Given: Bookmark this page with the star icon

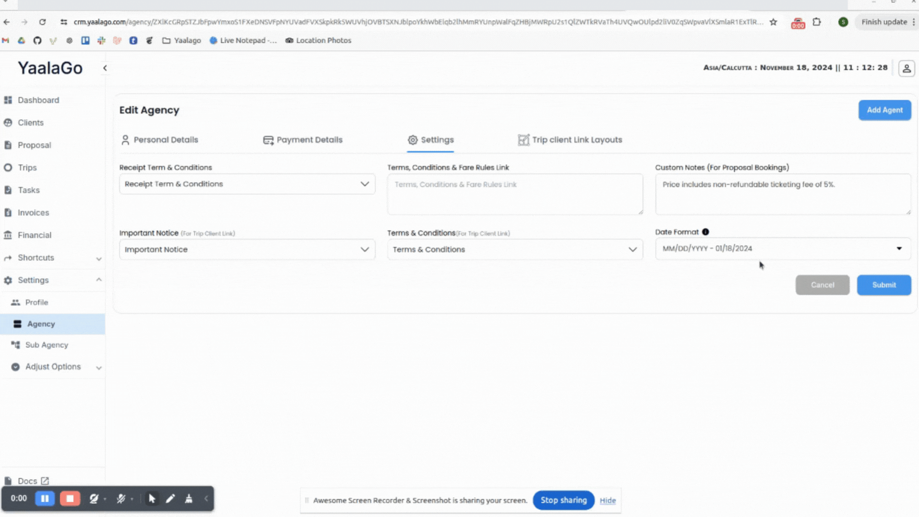Looking at the screenshot, I should pyautogui.click(x=773, y=22).
